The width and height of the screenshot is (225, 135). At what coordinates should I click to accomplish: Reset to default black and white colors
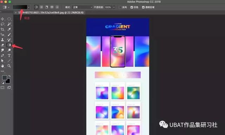3,83
